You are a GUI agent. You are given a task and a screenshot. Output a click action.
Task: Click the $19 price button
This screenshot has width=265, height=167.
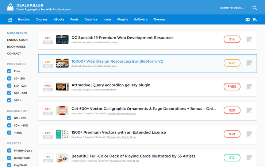click(x=232, y=39)
